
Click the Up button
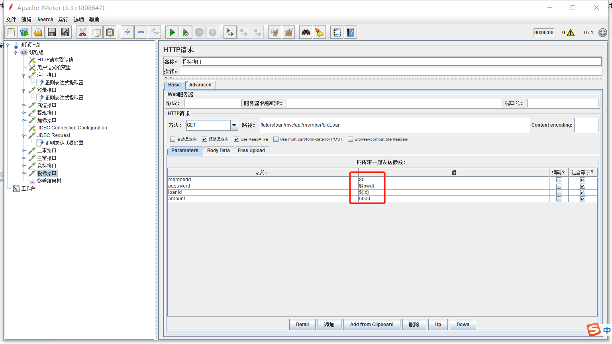(x=438, y=324)
